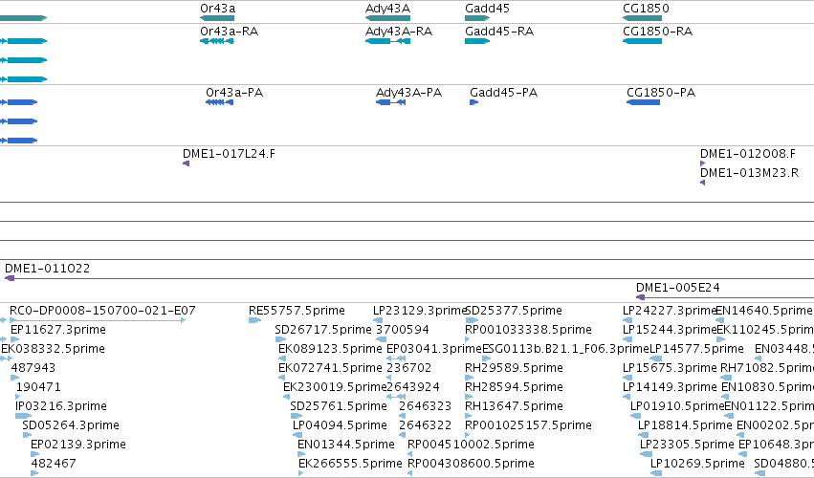Select the RE55757.5prime EST glyph

coord(254,320)
